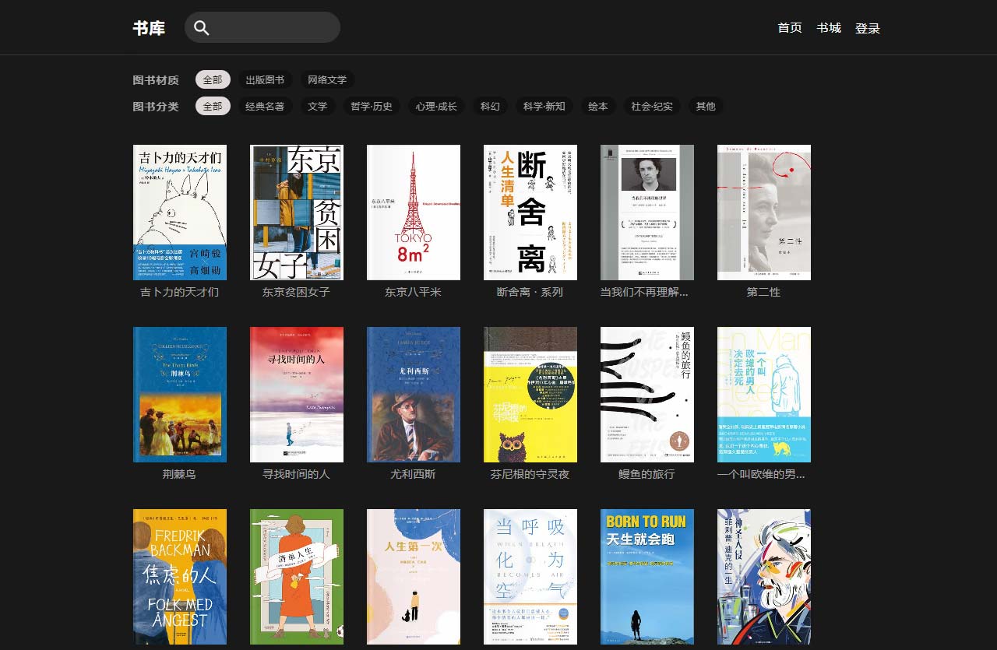Open the 焦虑的人 Fredrik Backman cover

click(x=180, y=577)
